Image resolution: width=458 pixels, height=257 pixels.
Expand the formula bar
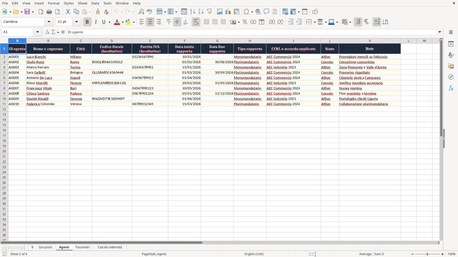tap(440, 32)
